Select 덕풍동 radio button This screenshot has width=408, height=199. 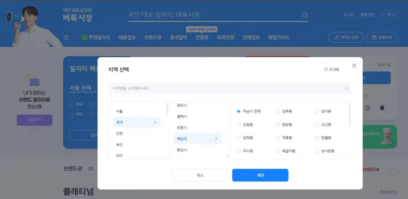click(x=278, y=138)
